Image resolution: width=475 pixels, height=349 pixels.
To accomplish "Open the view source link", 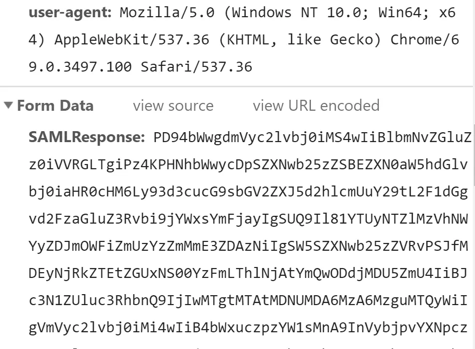I will (x=173, y=106).
